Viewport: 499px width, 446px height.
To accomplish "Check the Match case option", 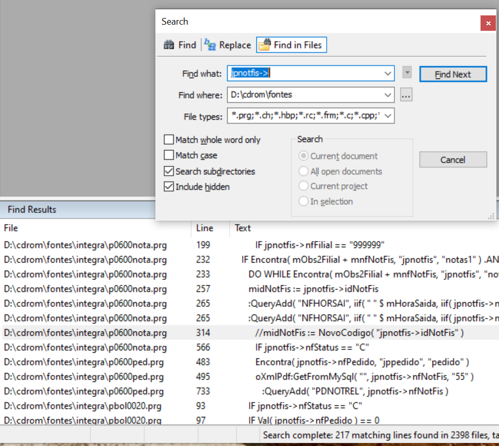I will click(x=169, y=156).
